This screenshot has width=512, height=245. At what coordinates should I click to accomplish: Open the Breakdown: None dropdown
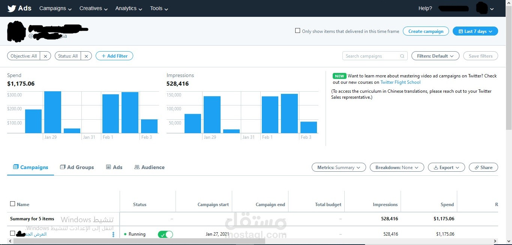pos(397,168)
